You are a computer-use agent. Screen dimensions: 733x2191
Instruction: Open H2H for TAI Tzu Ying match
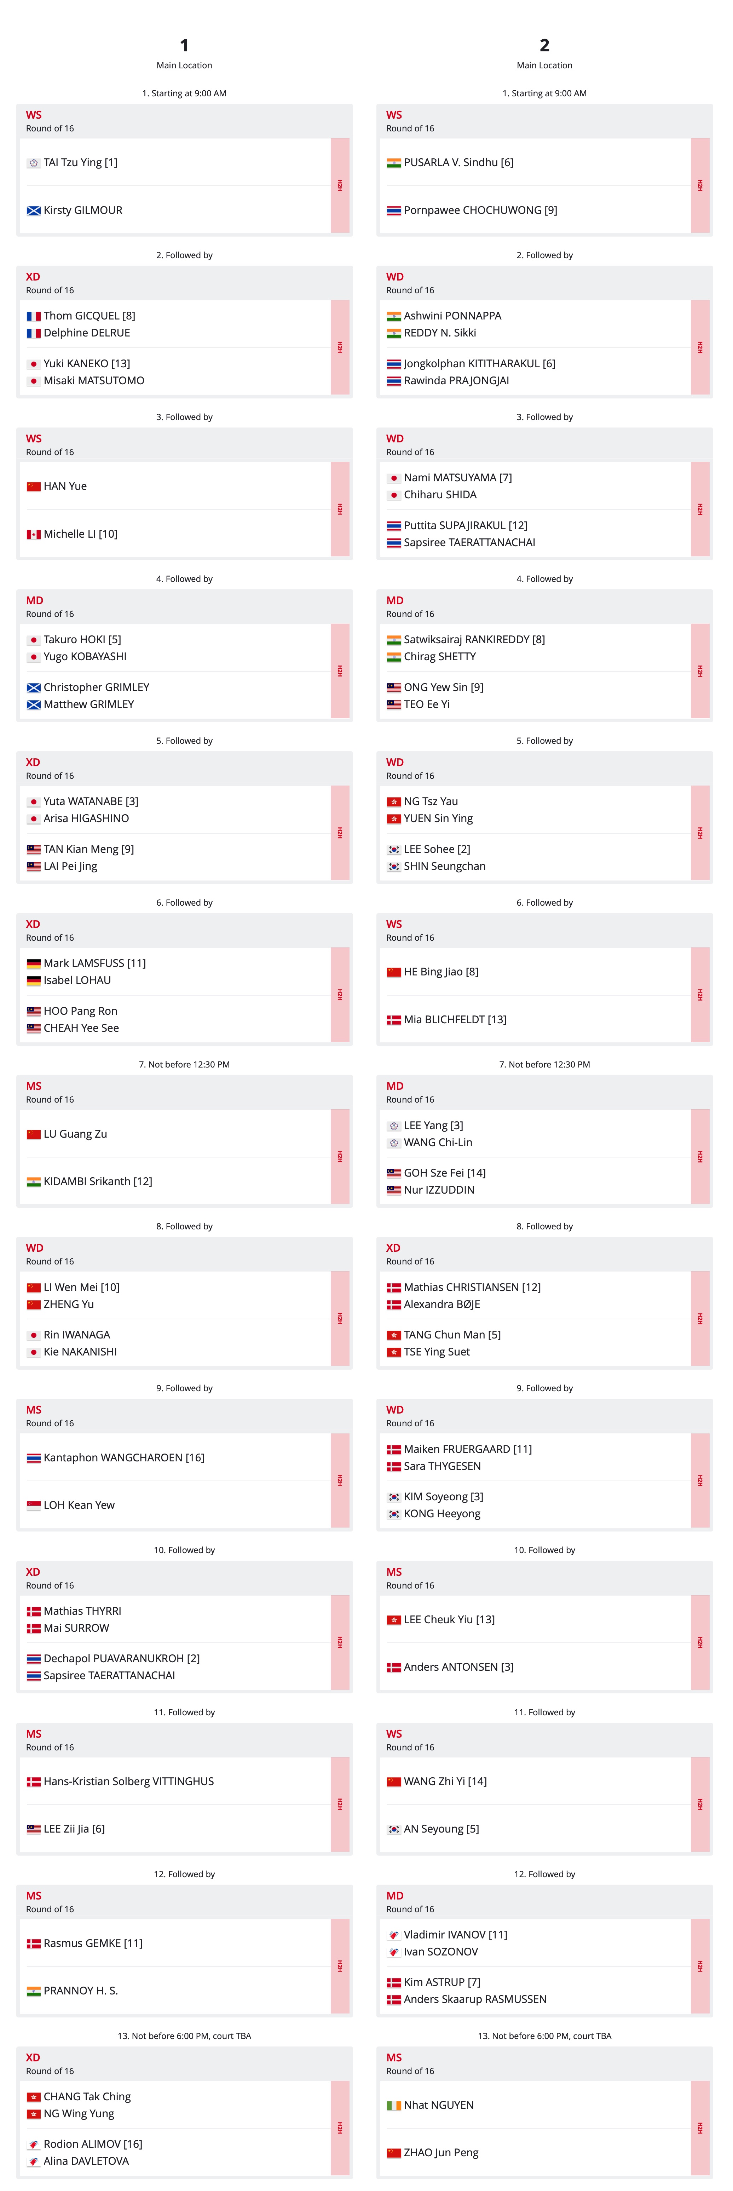coord(340,186)
